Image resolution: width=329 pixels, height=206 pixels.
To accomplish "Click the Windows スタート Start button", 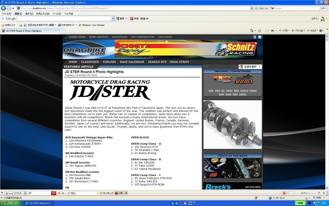I will 11,203.
